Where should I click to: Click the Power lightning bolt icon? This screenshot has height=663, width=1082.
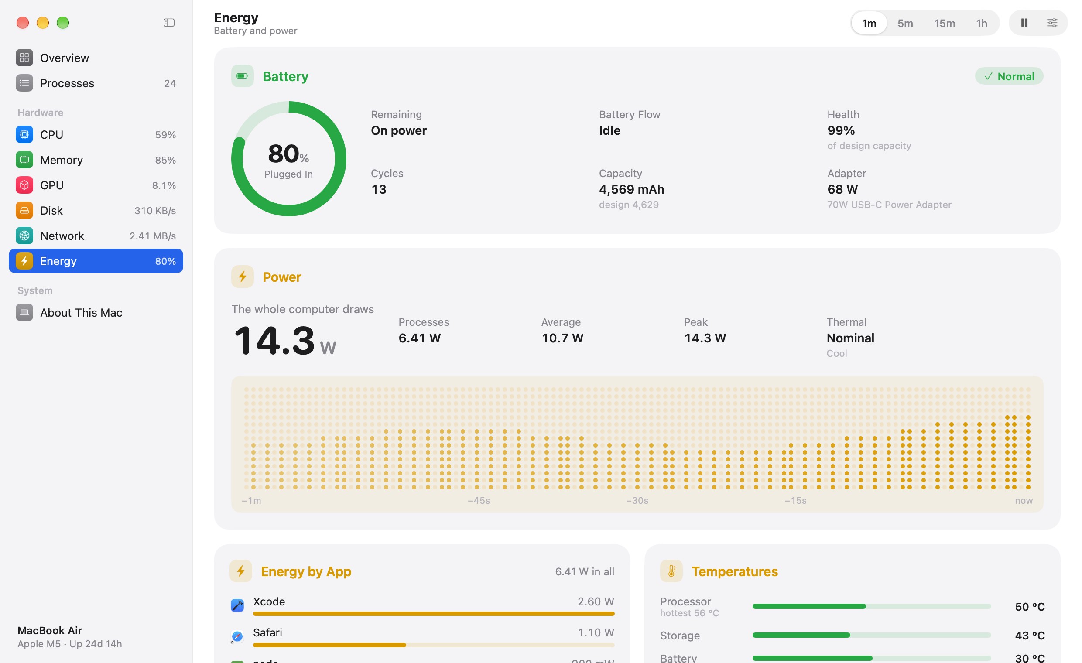[243, 277]
